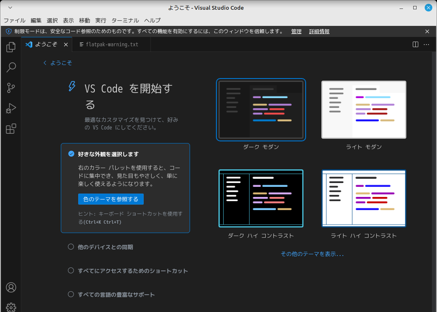The height and width of the screenshot is (312, 437).
Task: Open the ターミナル menu
Action: coord(125,20)
